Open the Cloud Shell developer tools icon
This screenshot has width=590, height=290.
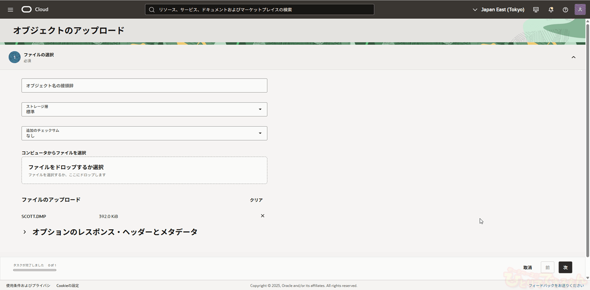coord(536,10)
